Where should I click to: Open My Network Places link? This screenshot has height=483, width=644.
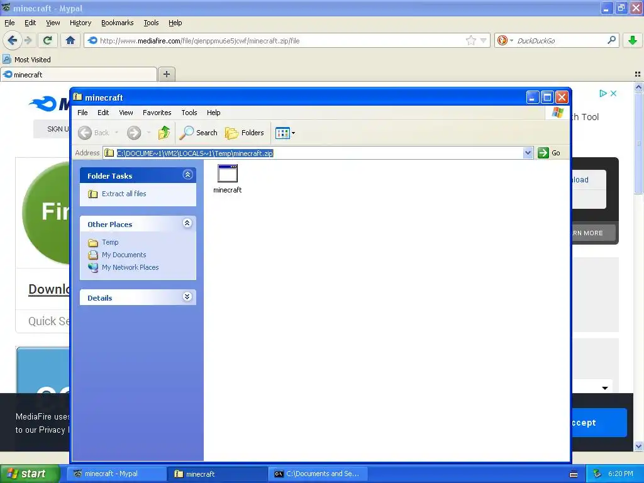tap(130, 267)
